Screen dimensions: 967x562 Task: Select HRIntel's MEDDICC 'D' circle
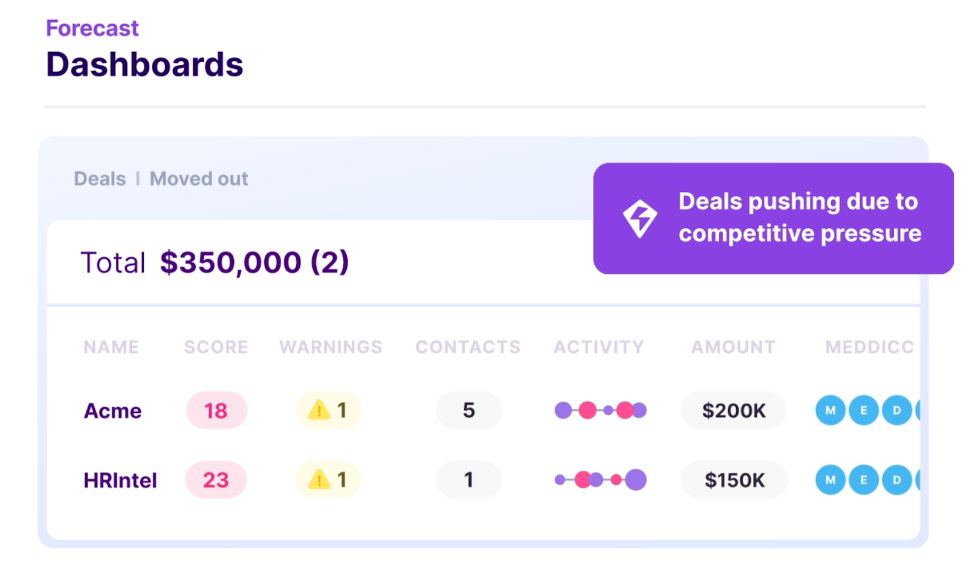click(897, 480)
